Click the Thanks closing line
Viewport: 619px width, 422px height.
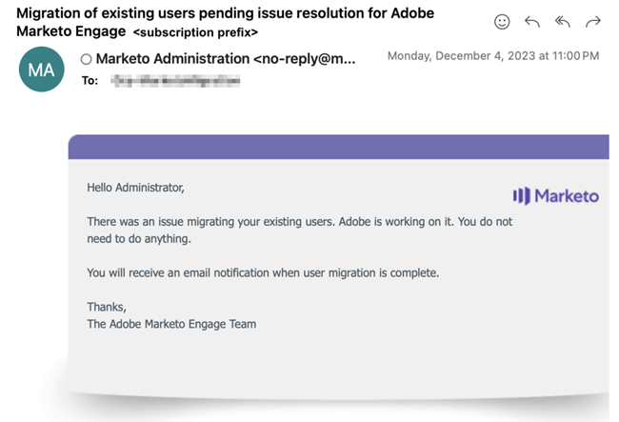[107, 307]
